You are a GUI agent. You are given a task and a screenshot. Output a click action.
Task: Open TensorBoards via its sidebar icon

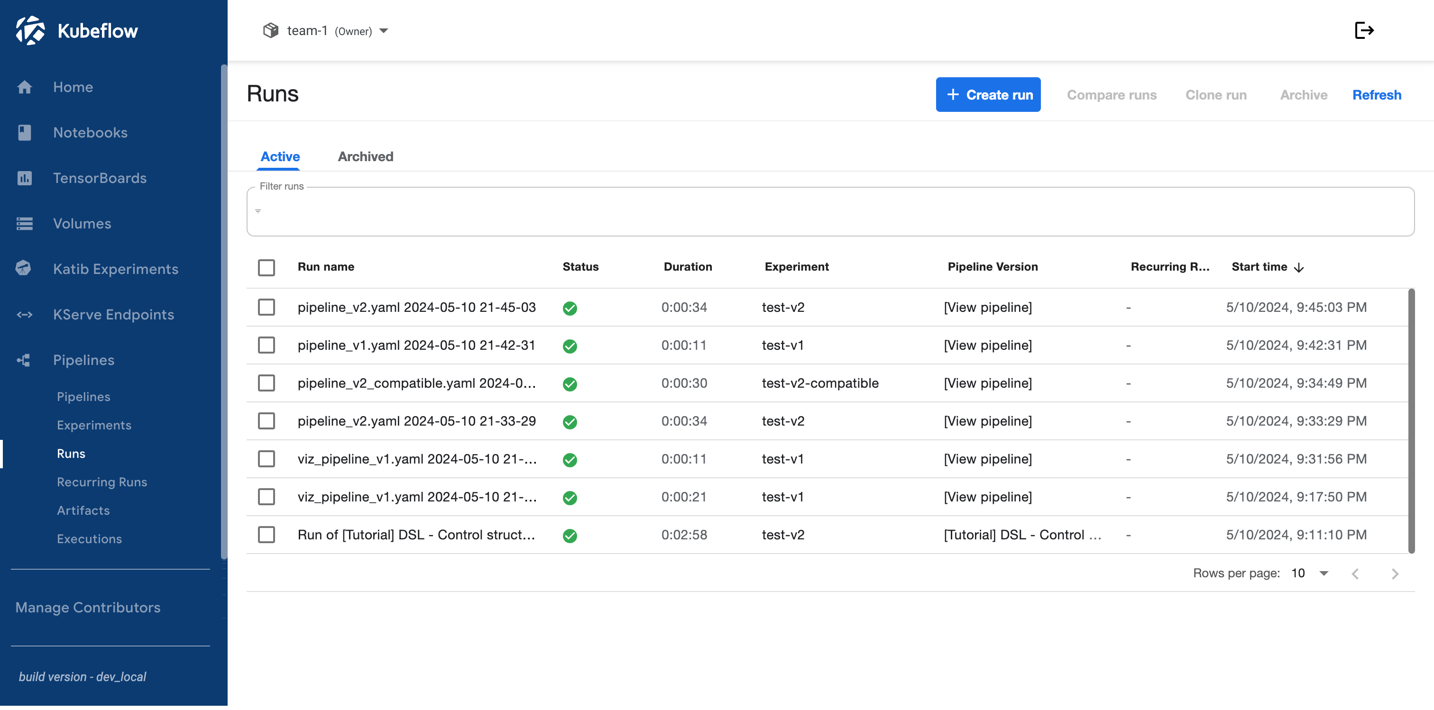pyautogui.click(x=25, y=178)
